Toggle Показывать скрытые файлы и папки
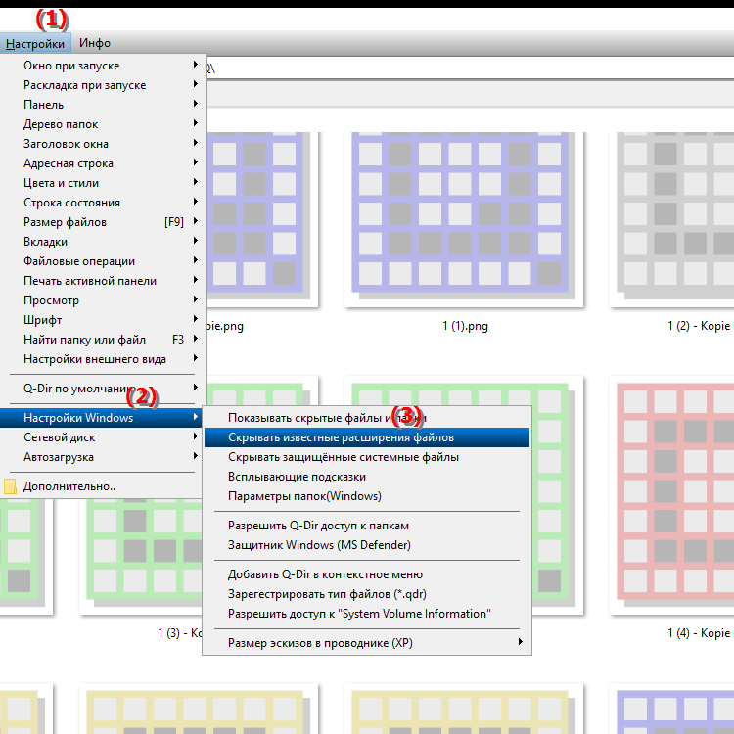The image size is (734, 734). click(367, 418)
